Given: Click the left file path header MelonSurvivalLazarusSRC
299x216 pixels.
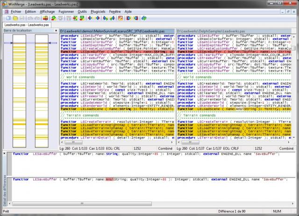Looking at the screenshot, I should [x=117, y=31].
